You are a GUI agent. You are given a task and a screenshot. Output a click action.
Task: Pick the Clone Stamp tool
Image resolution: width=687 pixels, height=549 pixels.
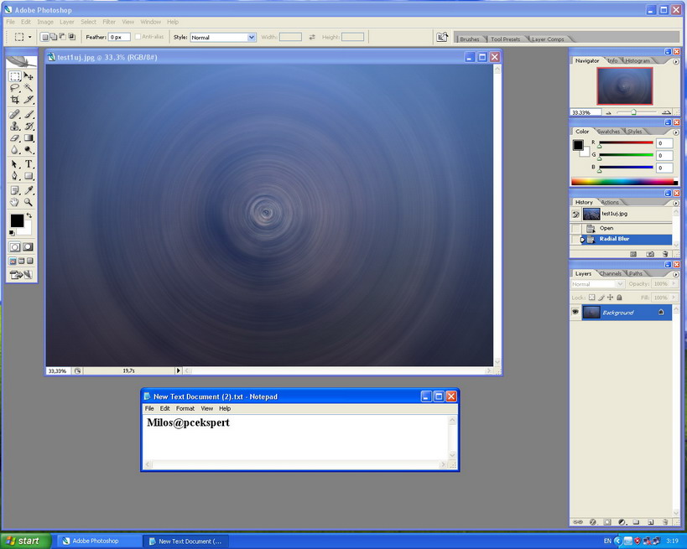(x=15, y=126)
